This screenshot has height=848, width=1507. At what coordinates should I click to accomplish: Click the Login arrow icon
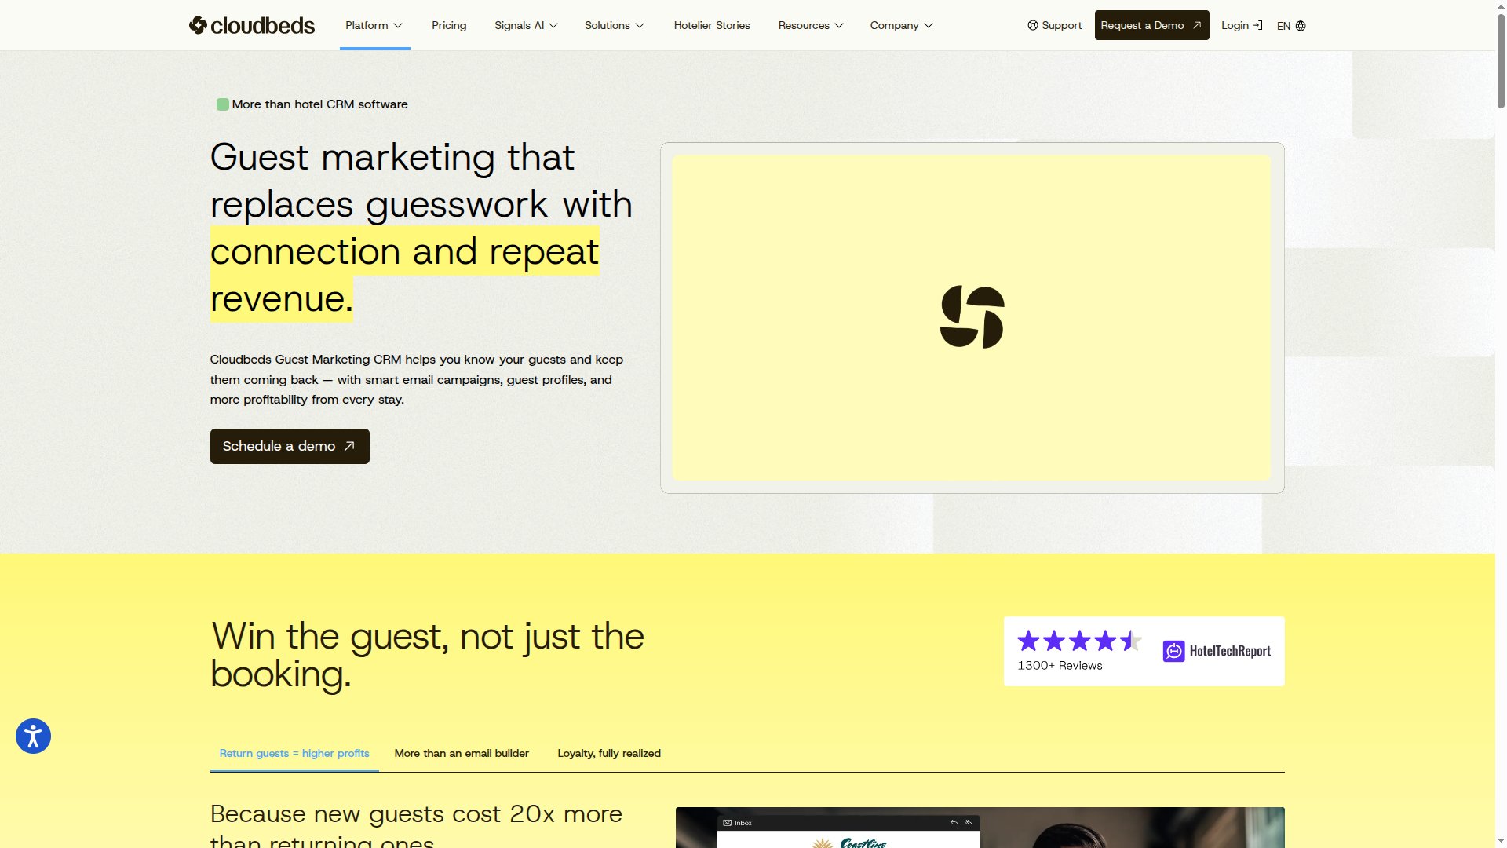[x=1257, y=25]
